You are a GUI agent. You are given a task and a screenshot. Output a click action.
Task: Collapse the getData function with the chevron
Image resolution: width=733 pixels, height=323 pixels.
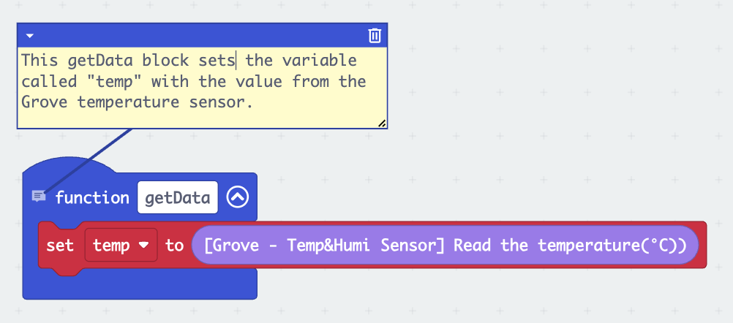pos(238,197)
